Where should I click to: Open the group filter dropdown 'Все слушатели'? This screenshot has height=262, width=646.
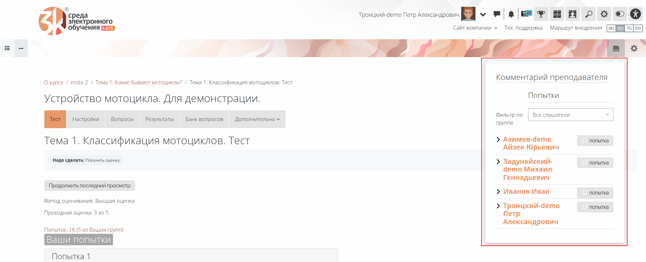[x=570, y=115]
